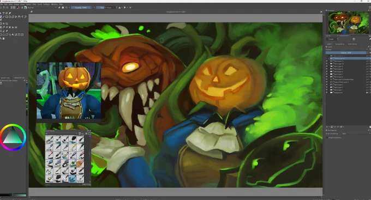Screen dimensions: 371x200
Task: Switch to the Compositions tab
Action: [x=339, y=44]
